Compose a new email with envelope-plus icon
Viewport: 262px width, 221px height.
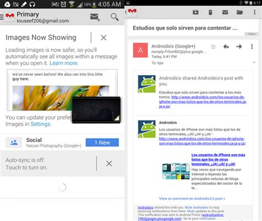click(95, 18)
